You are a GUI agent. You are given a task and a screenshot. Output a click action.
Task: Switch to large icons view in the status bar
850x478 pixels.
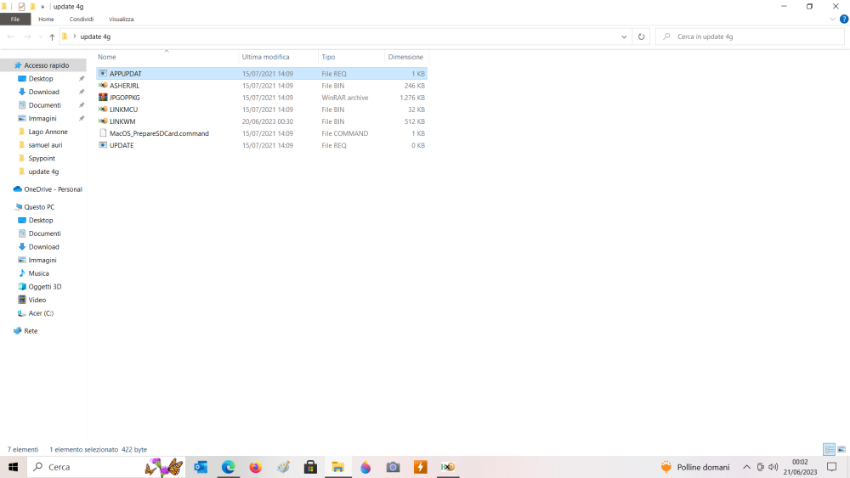[841, 449]
